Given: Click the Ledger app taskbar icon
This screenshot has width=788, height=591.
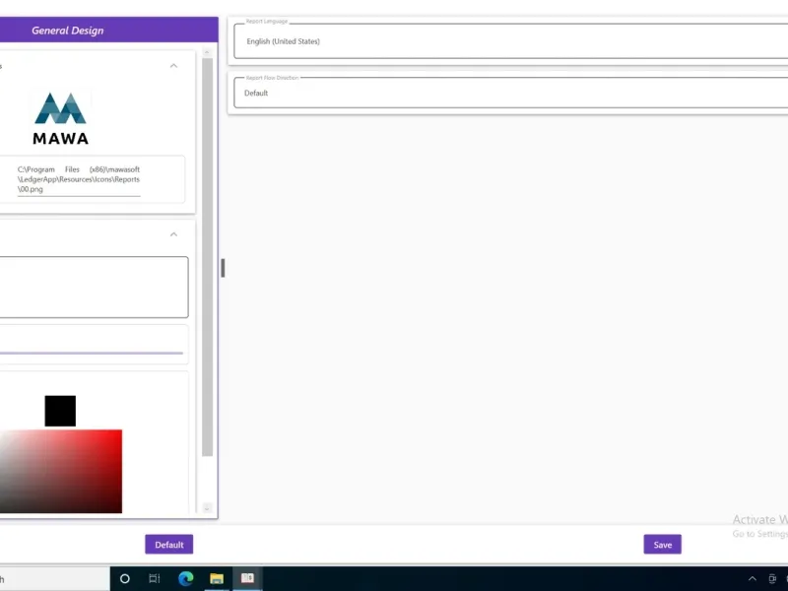Looking at the screenshot, I should click(x=247, y=578).
